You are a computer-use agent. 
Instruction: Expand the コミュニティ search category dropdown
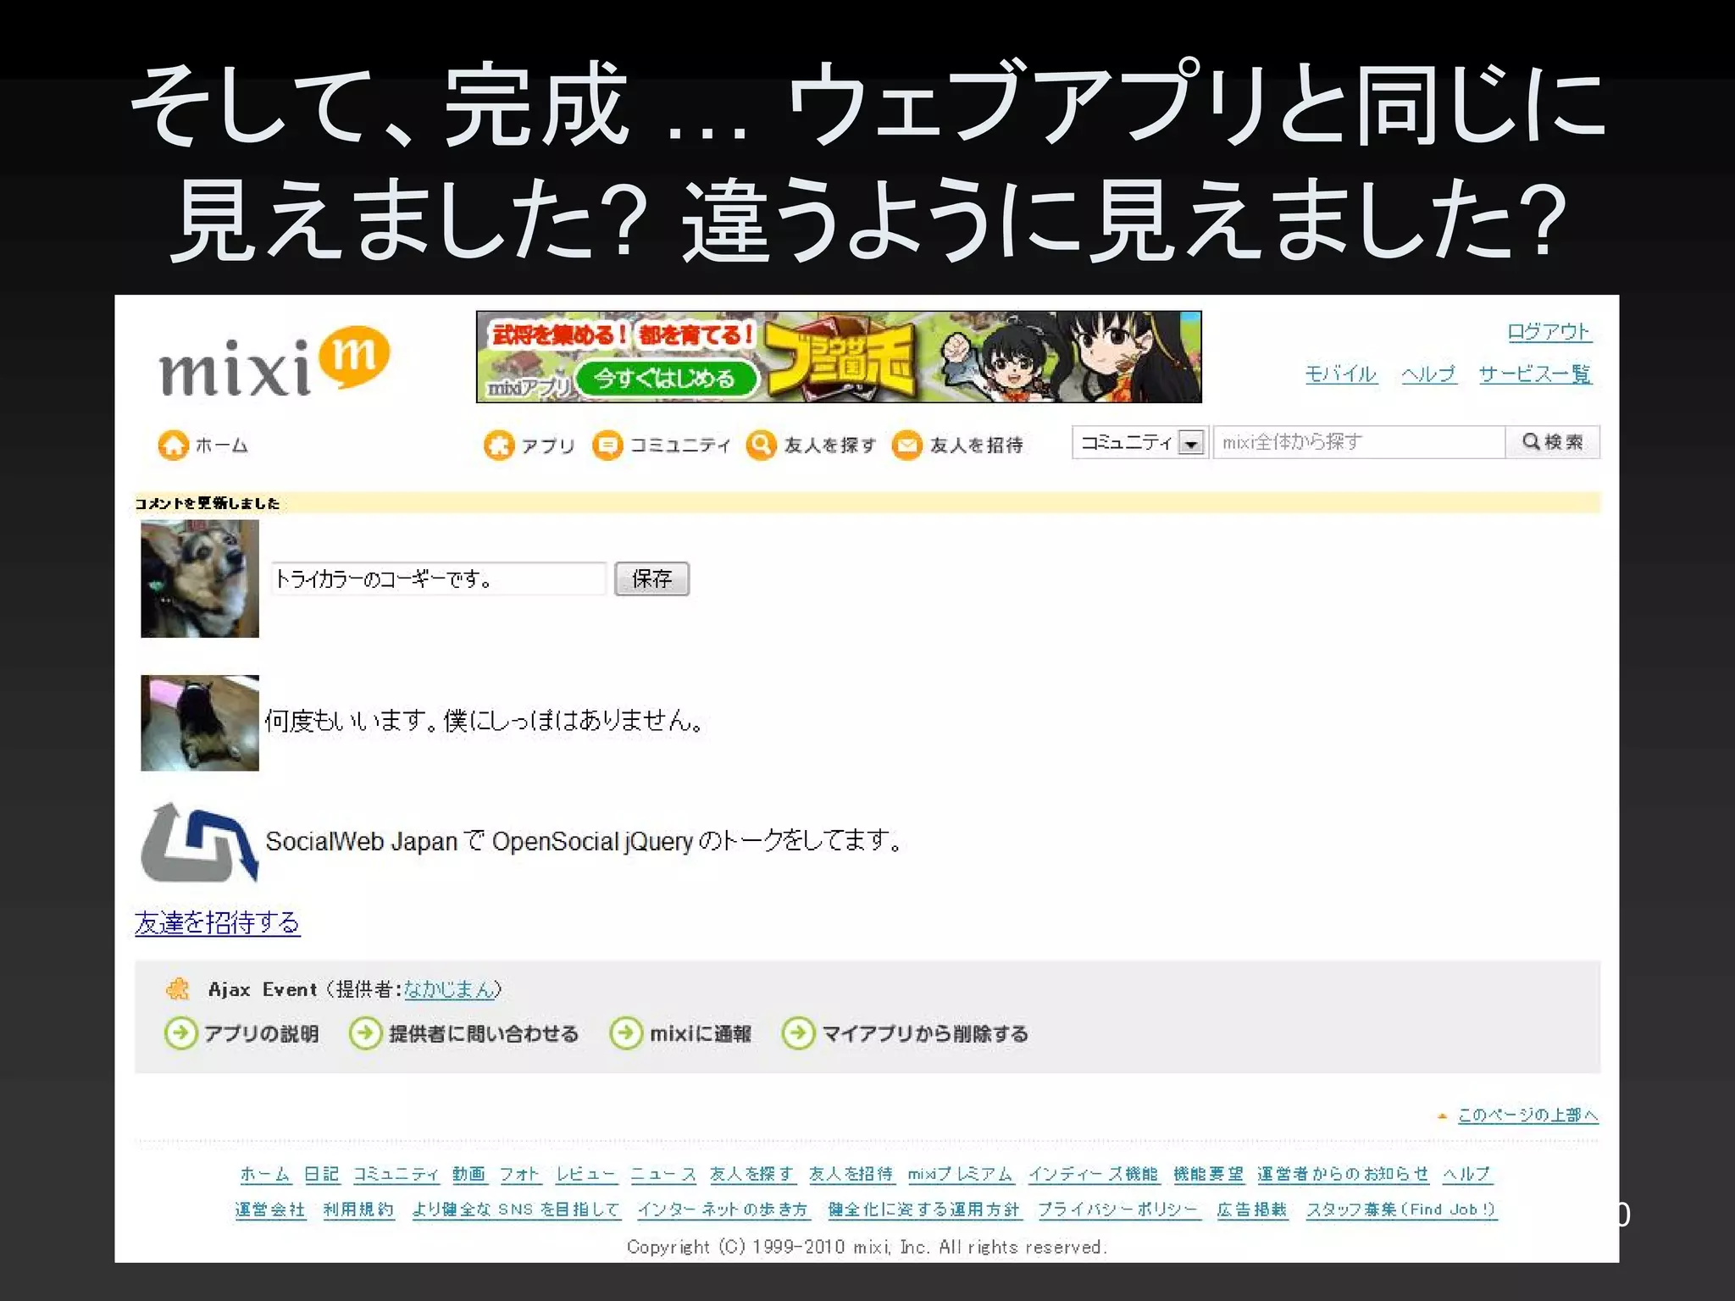pyautogui.click(x=1191, y=443)
